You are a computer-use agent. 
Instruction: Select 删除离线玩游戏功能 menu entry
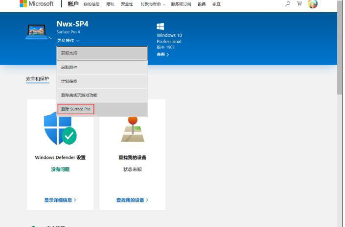point(102,95)
